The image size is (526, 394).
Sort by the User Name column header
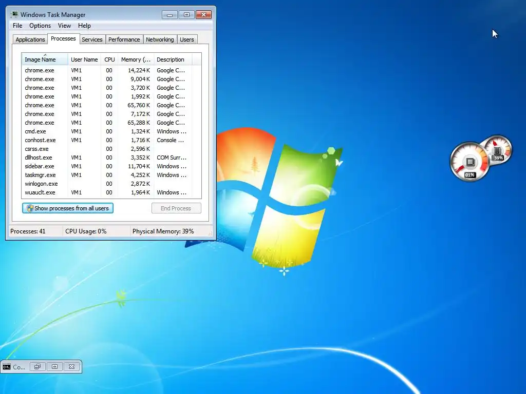pos(84,60)
